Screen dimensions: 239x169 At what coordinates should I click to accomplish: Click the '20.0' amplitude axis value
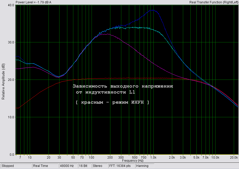pos(11,80)
